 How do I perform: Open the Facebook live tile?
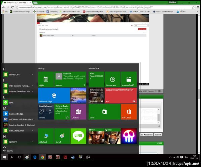click(70, 79)
